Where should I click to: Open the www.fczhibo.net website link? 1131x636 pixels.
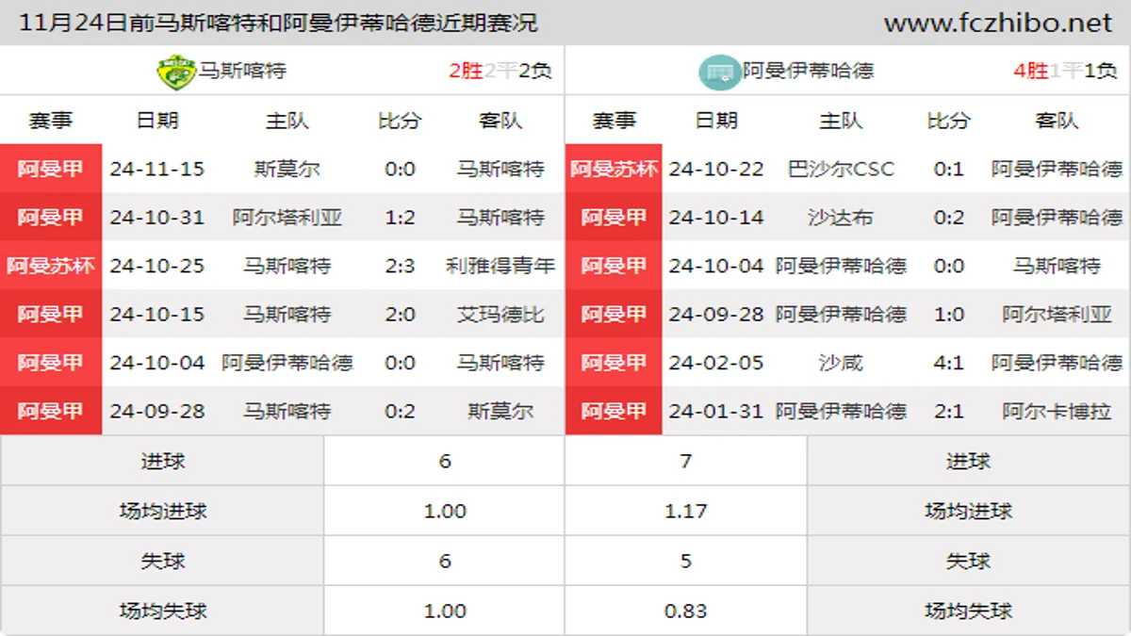pyautogui.click(x=997, y=23)
